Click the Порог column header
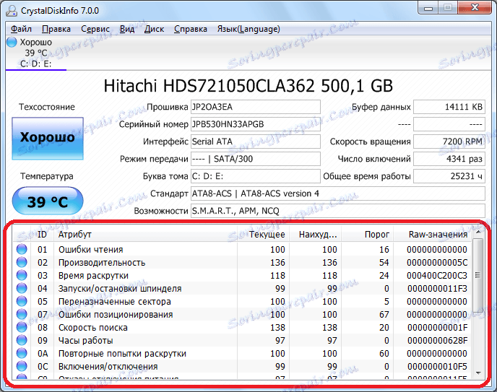 point(368,235)
